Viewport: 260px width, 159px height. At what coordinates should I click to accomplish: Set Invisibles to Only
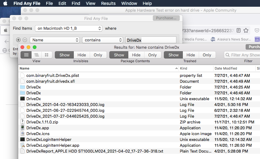98,55
